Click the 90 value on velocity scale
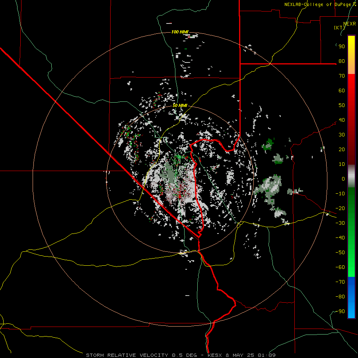The image size is (358, 358). point(342,47)
